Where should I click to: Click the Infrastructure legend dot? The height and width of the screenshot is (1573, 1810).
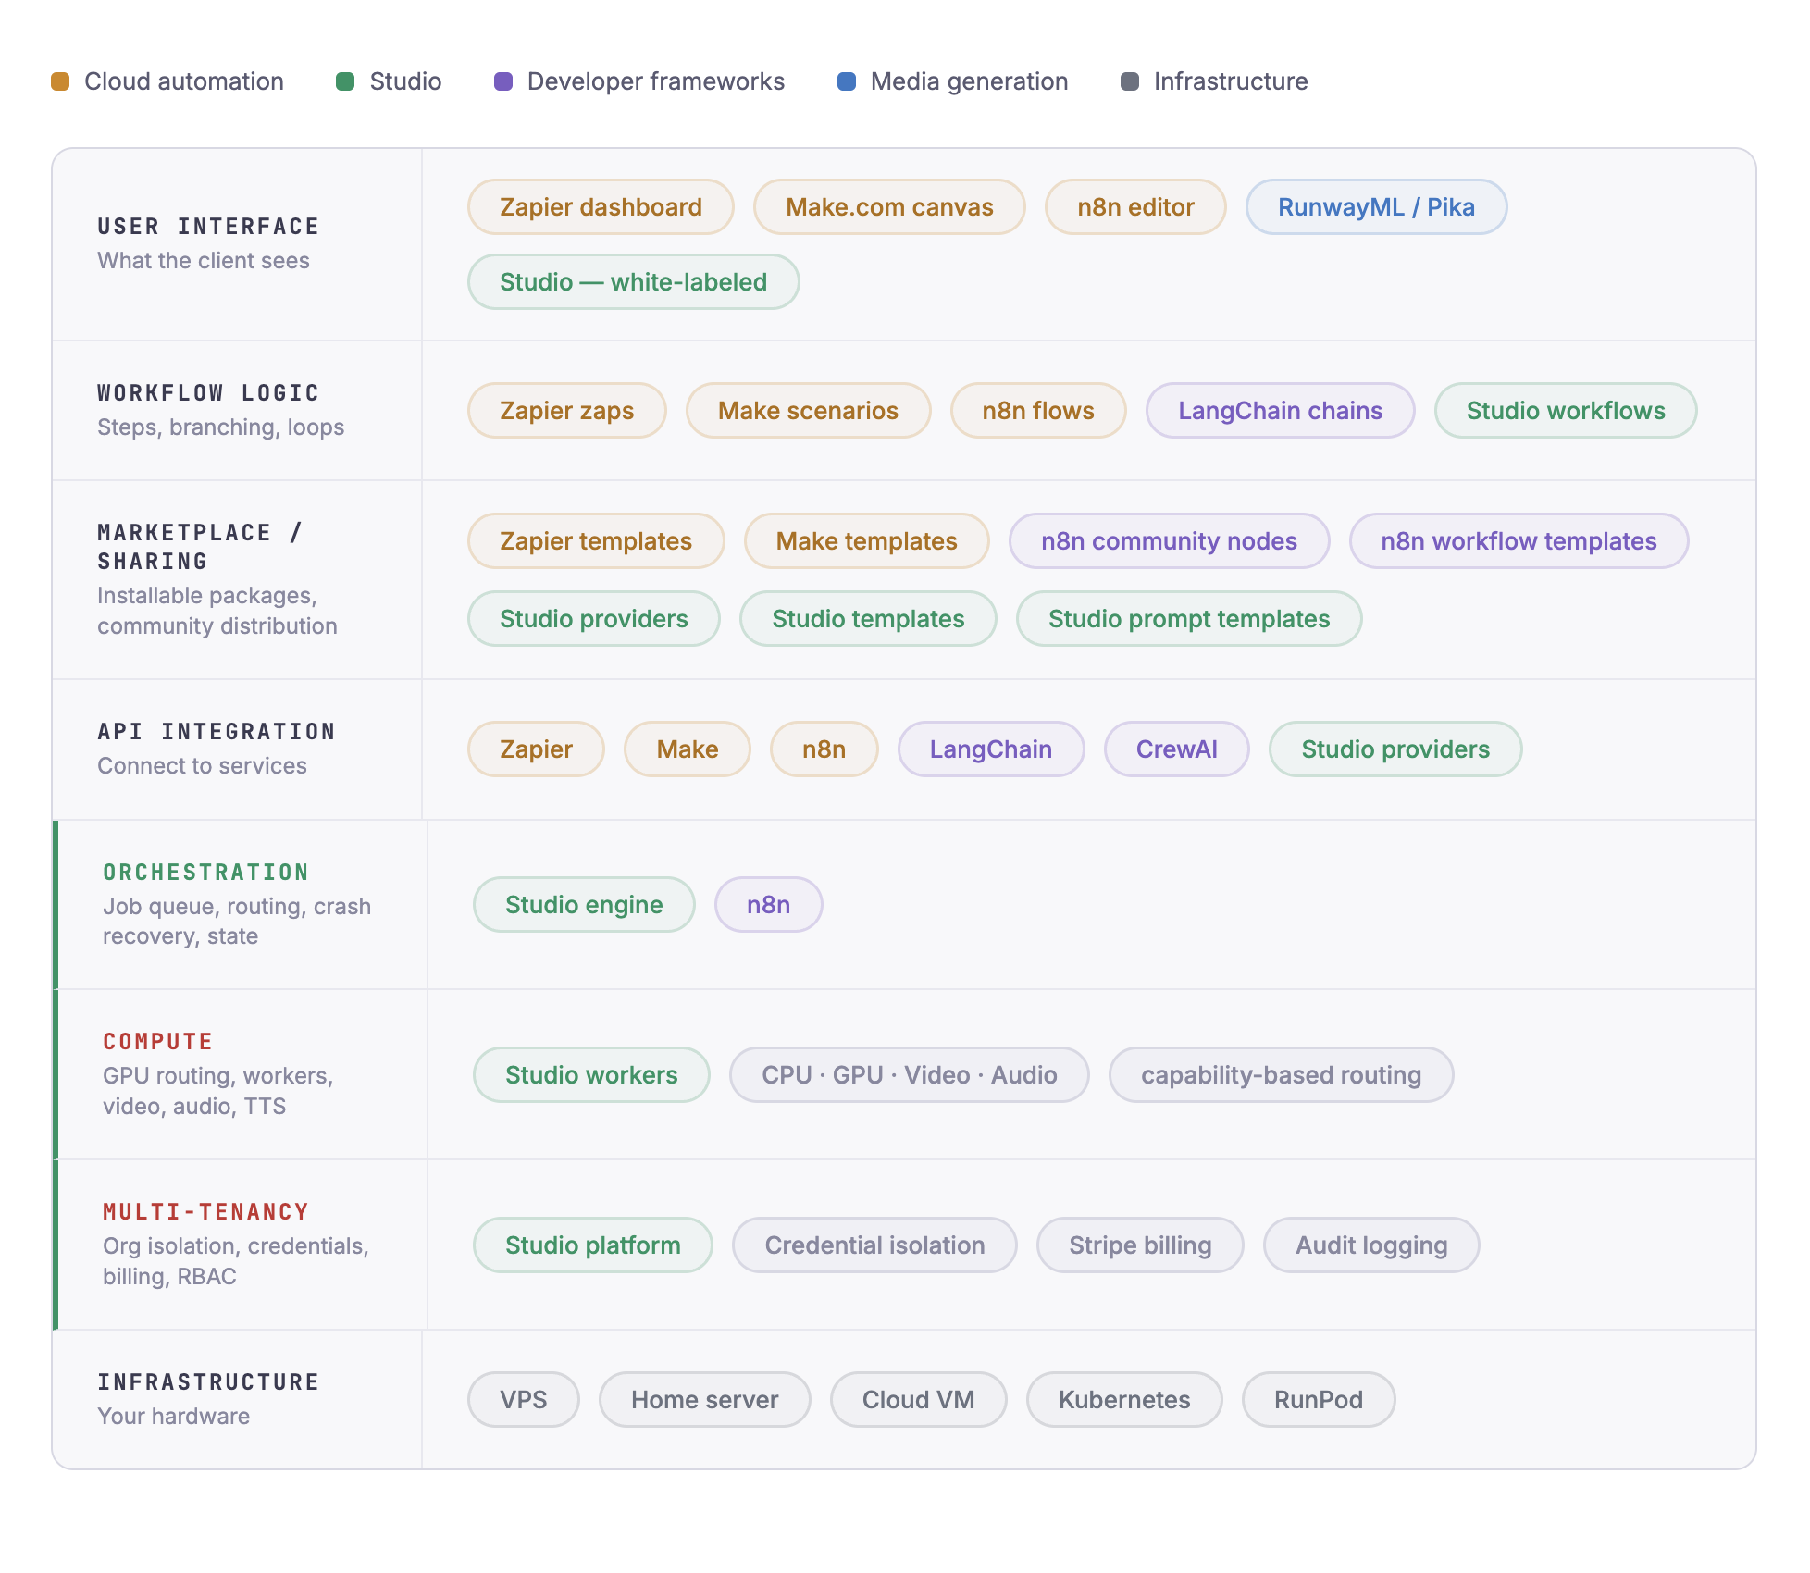1130,81
